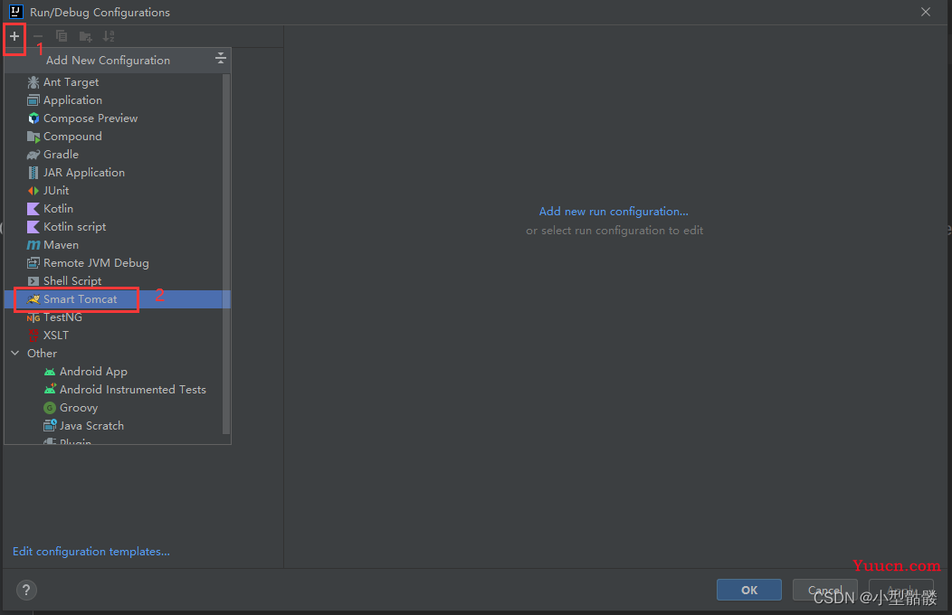Screen dimensions: 952x615
Task: Collapse the Other group chevron
Action: pos(15,353)
